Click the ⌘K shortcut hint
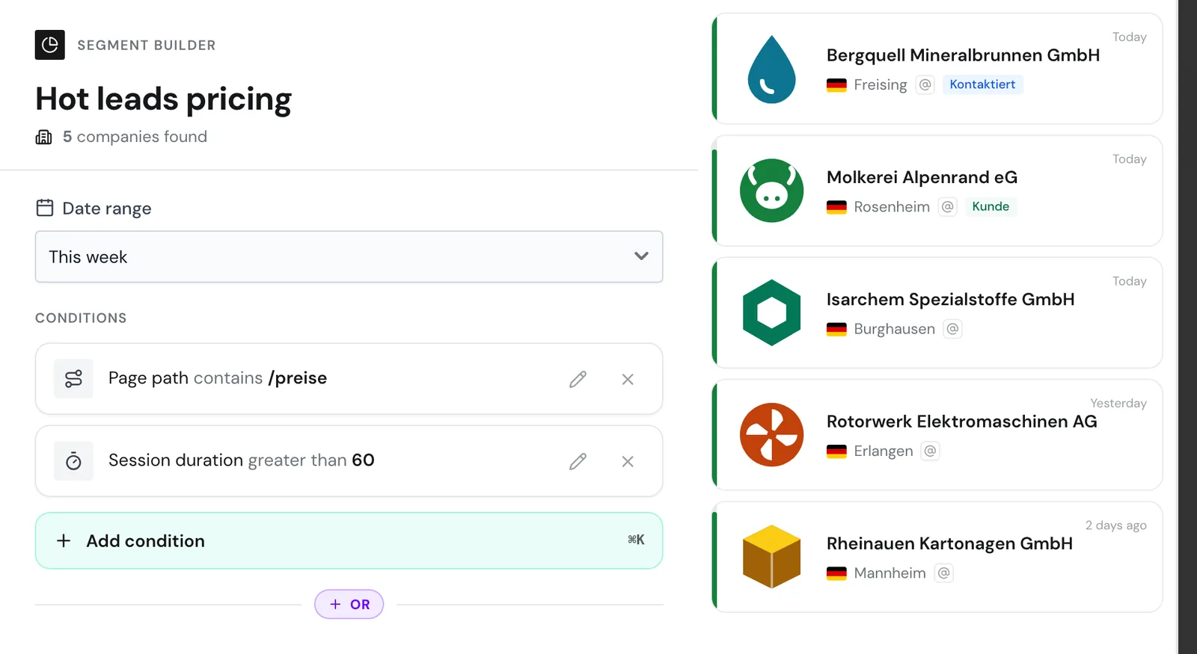 coord(636,540)
